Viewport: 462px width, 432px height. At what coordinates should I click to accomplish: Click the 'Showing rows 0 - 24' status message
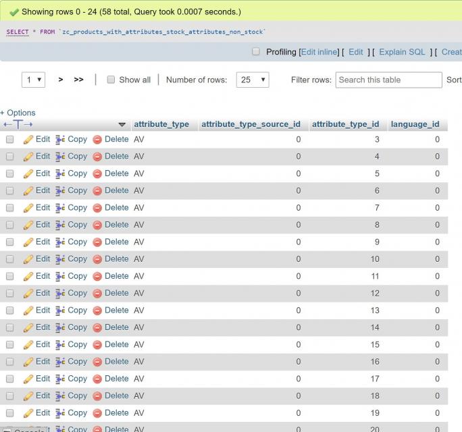[131, 11]
